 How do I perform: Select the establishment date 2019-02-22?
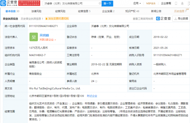160,37
